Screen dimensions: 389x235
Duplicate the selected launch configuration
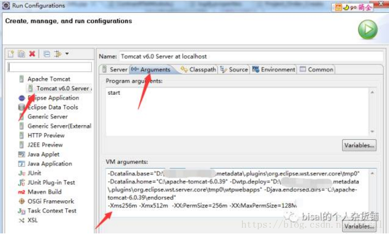tap(22, 54)
